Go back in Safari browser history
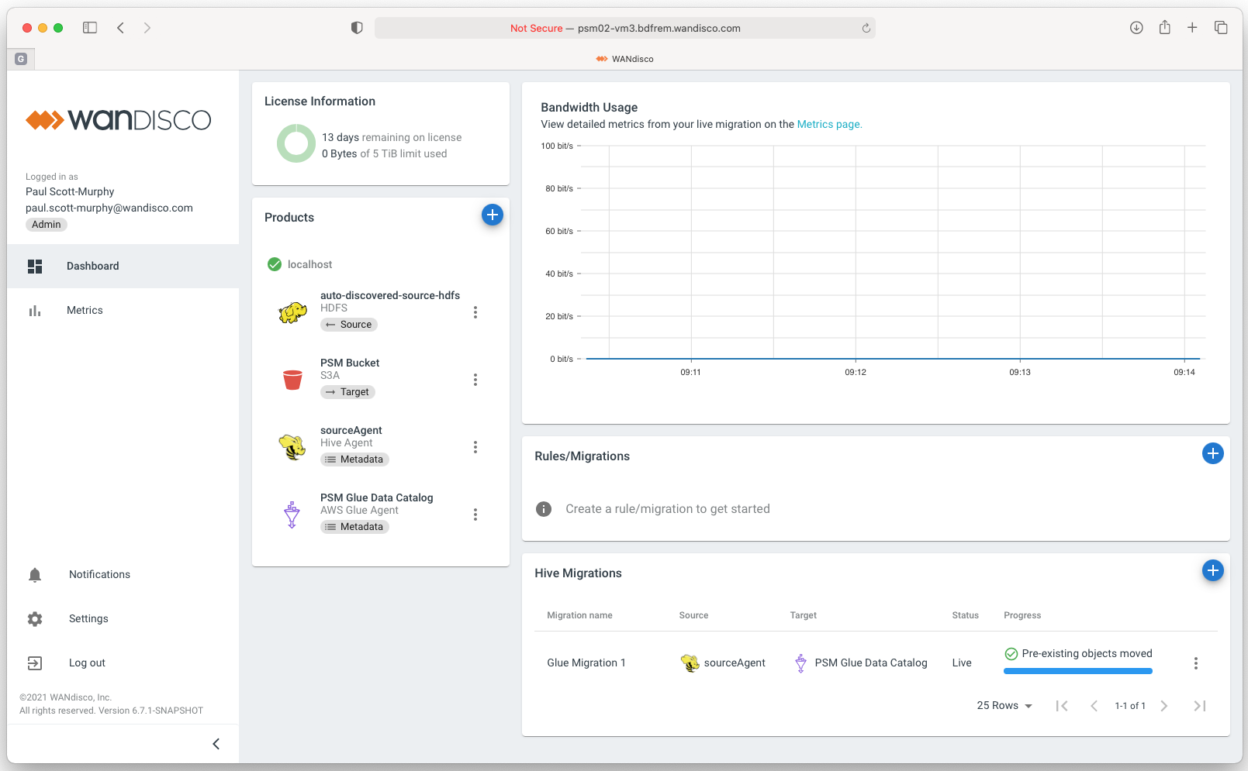This screenshot has height=771, width=1248. point(121,28)
